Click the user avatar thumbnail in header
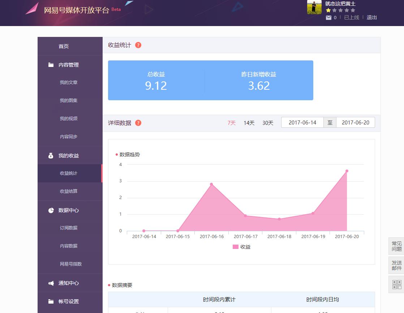The height and width of the screenshot is (313, 404). point(314,8)
